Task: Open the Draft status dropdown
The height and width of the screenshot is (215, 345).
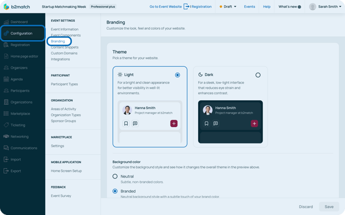Action: coord(228,7)
